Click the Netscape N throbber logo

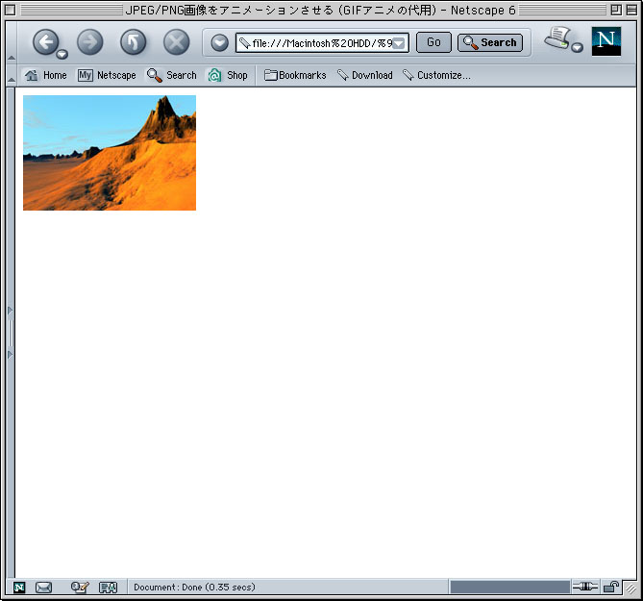click(x=606, y=41)
